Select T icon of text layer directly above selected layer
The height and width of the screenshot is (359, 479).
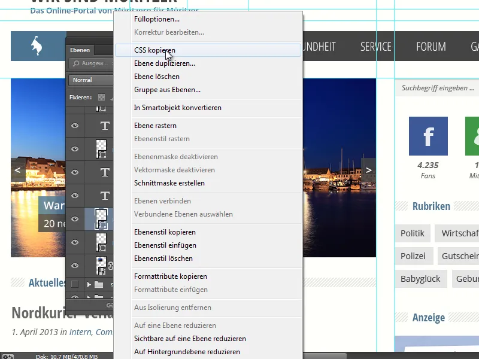105,196
